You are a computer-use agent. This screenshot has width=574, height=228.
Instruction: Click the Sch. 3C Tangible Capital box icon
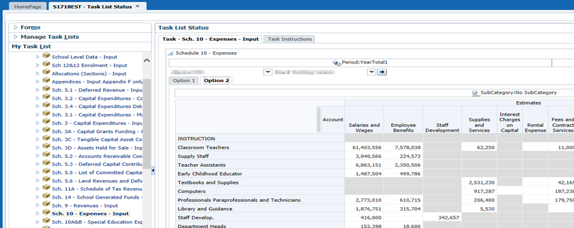click(46, 139)
